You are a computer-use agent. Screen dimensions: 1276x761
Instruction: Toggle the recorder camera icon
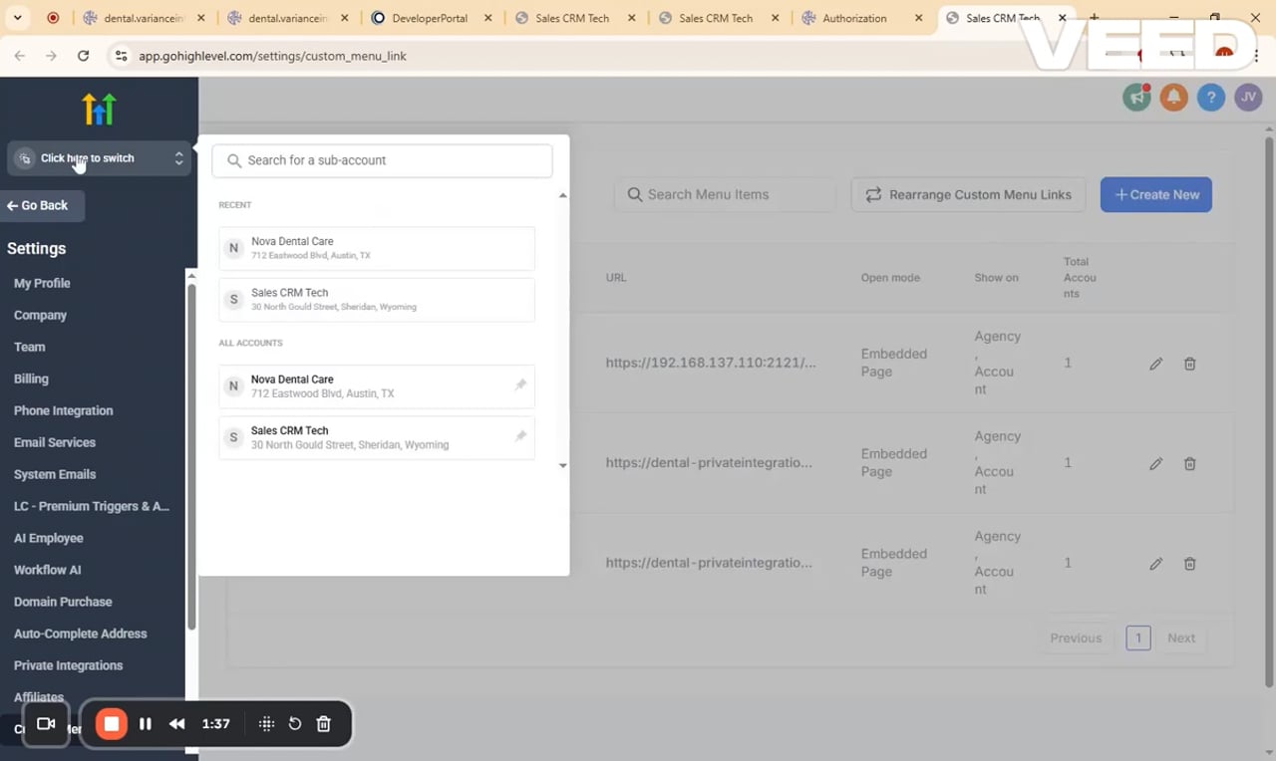46,724
